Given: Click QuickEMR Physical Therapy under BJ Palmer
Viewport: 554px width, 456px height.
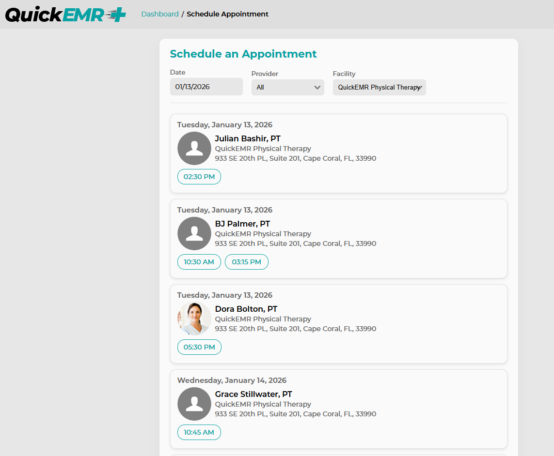Looking at the screenshot, I should [263, 234].
